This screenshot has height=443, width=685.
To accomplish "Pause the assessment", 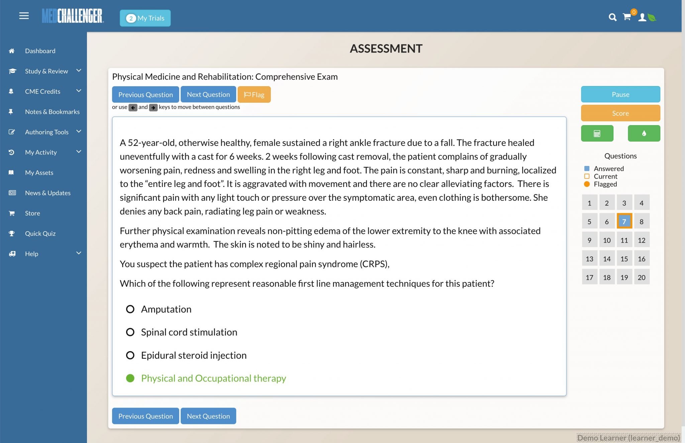I will pos(620,94).
